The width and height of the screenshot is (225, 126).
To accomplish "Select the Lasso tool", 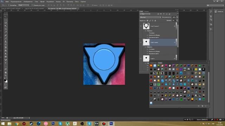I will pyautogui.click(x=6, y=23).
